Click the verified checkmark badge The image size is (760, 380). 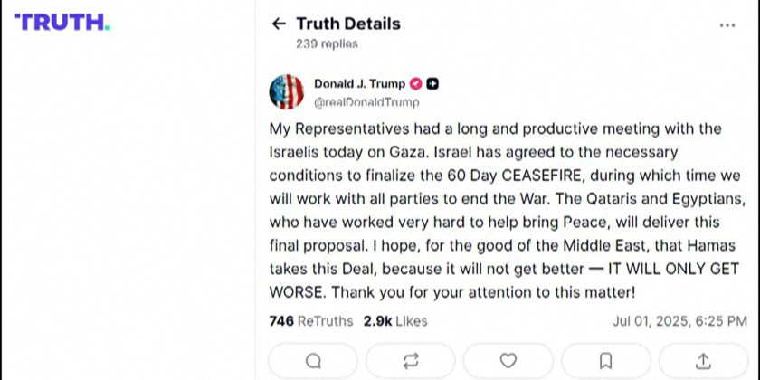click(x=416, y=84)
